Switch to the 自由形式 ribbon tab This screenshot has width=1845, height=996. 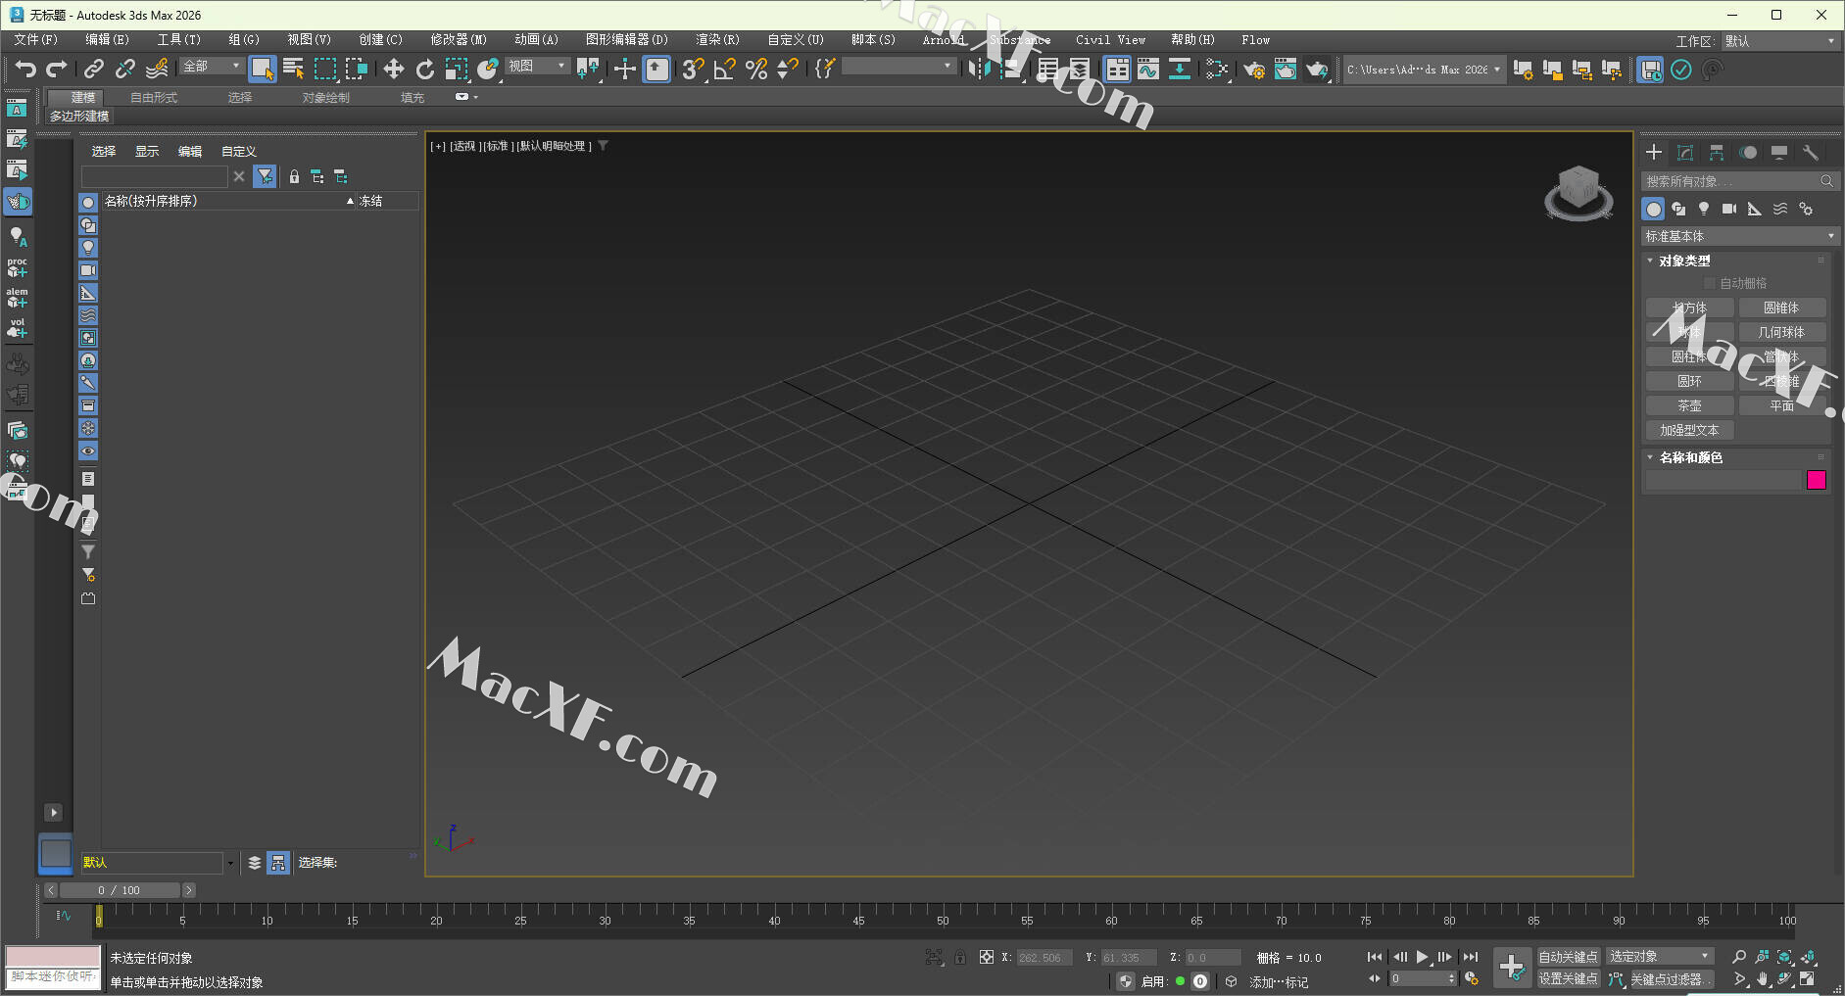154,98
